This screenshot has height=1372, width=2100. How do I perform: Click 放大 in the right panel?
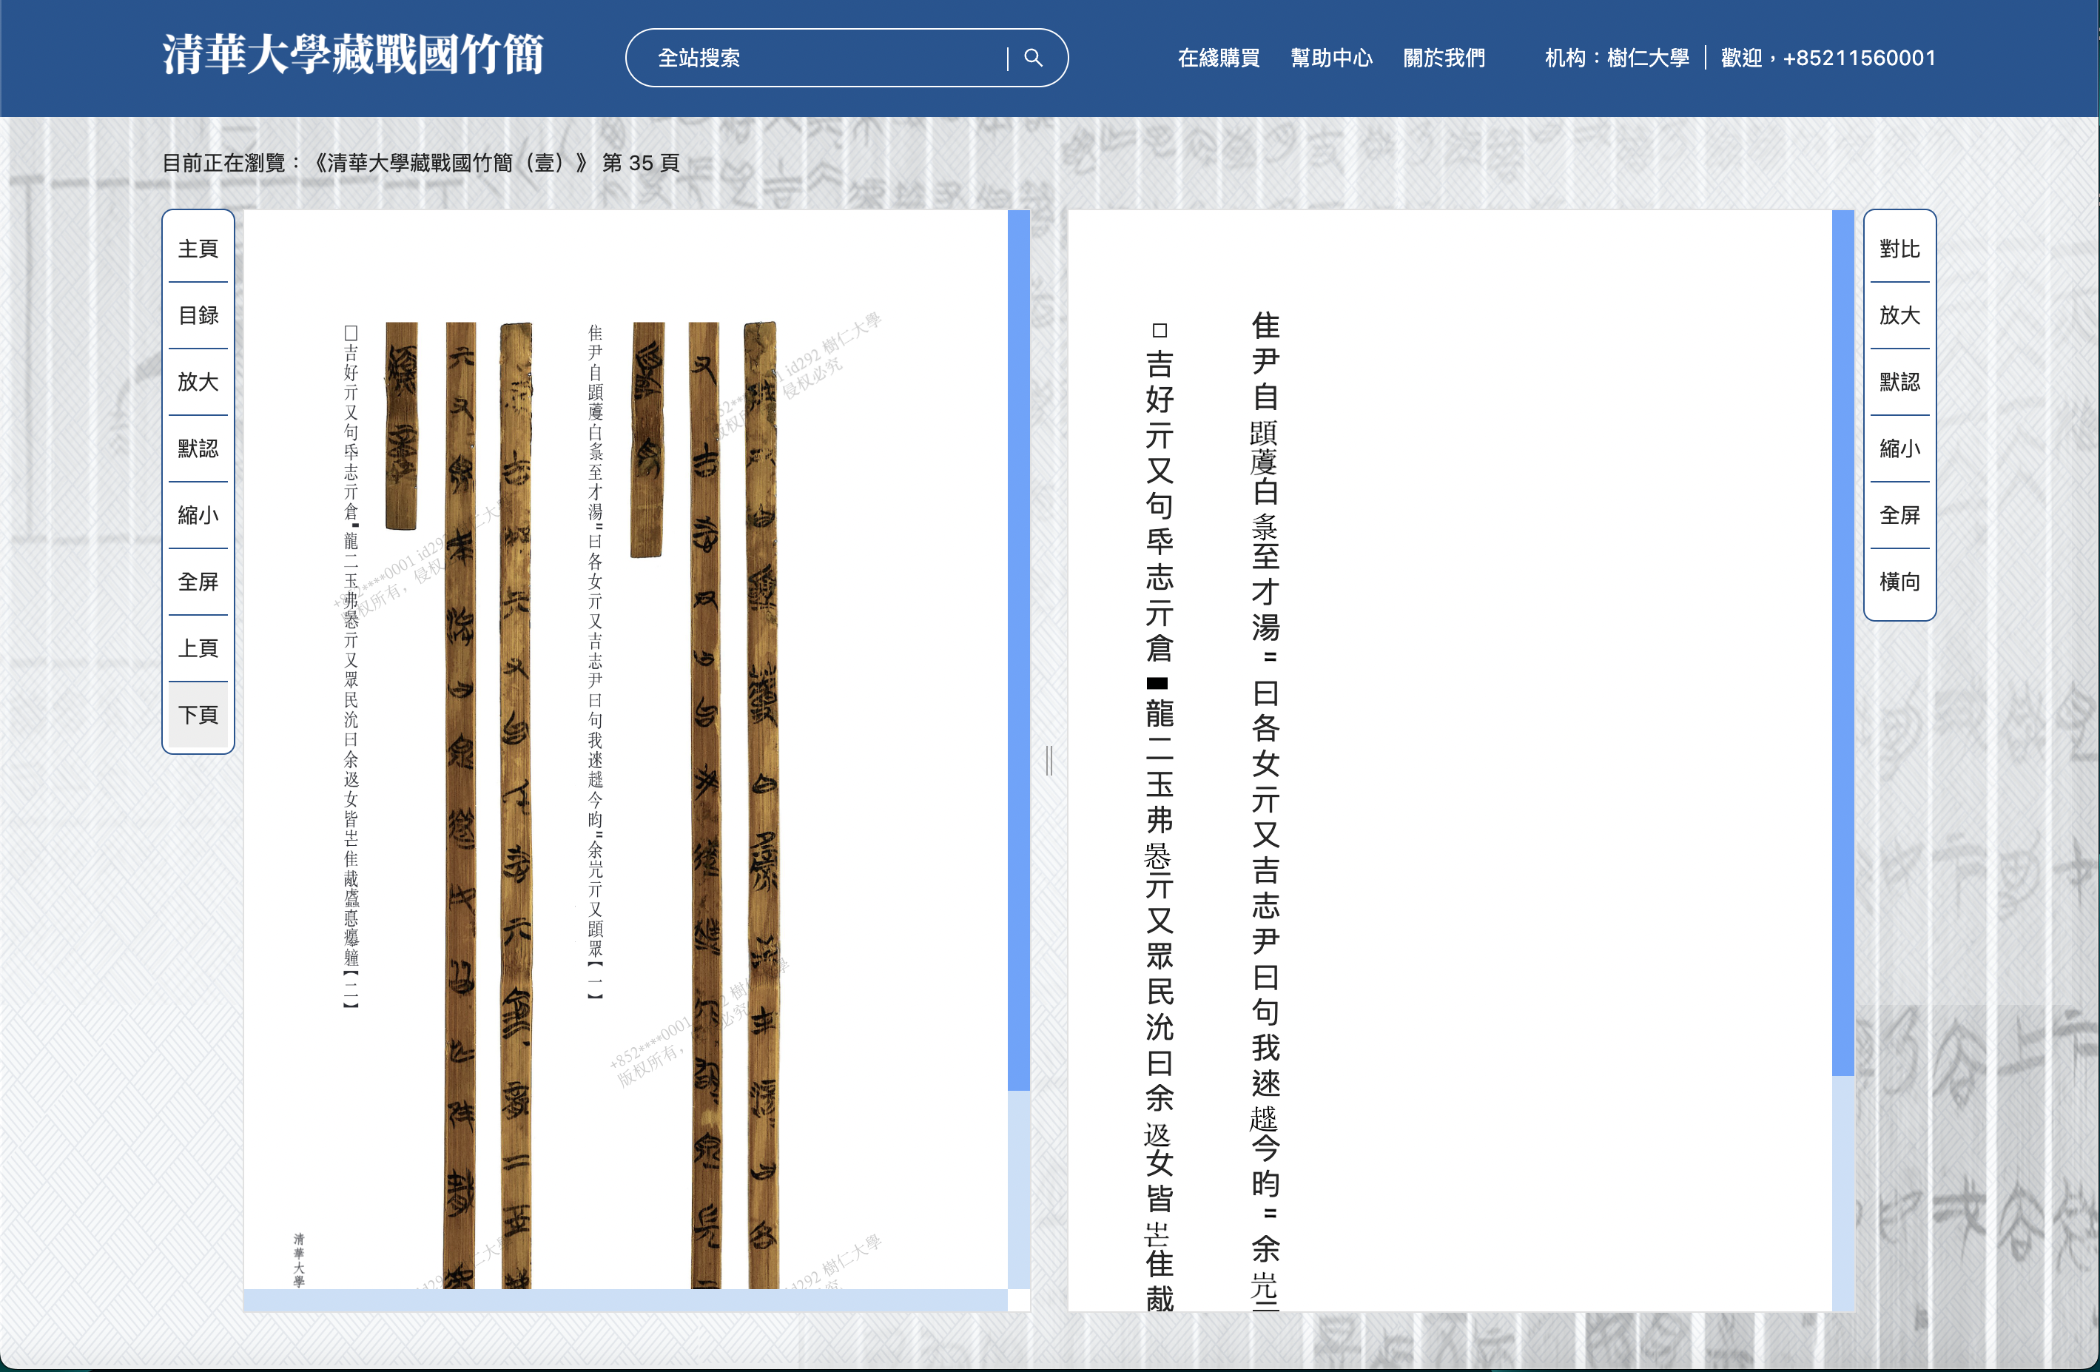point(1899,315)
